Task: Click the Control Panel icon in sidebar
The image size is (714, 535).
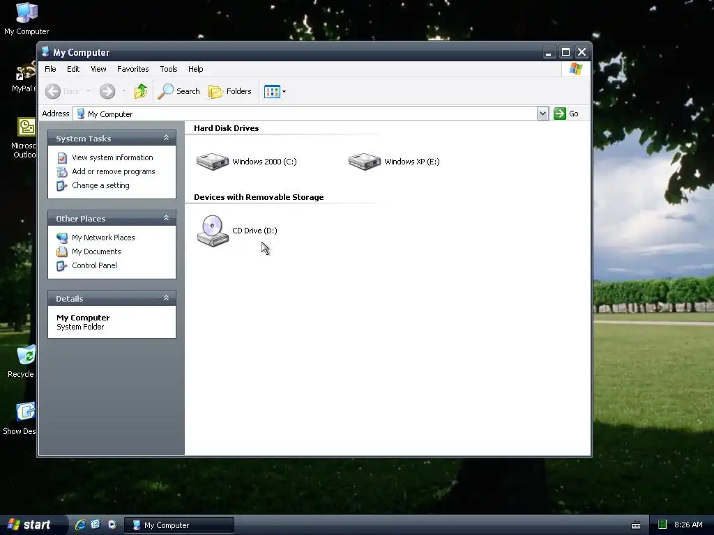Action: pyautogui.click(x=62, y=265)
